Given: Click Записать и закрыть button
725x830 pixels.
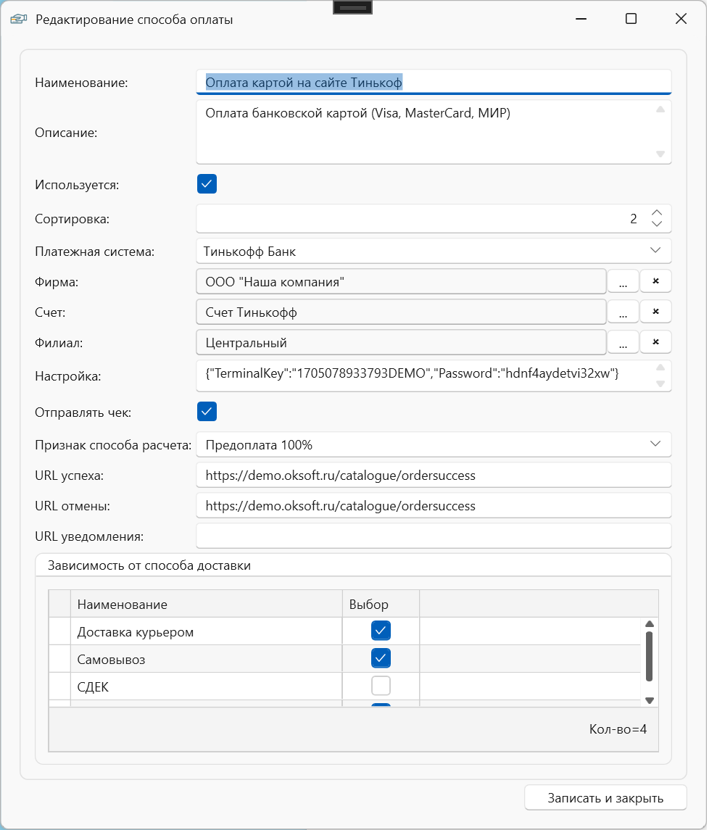Looking at the screenshot, I should point(605,797).
